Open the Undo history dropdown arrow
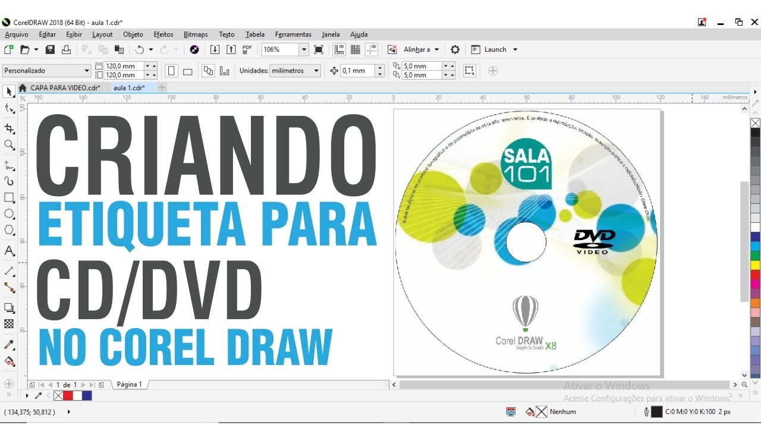 (x=150, y=49)
